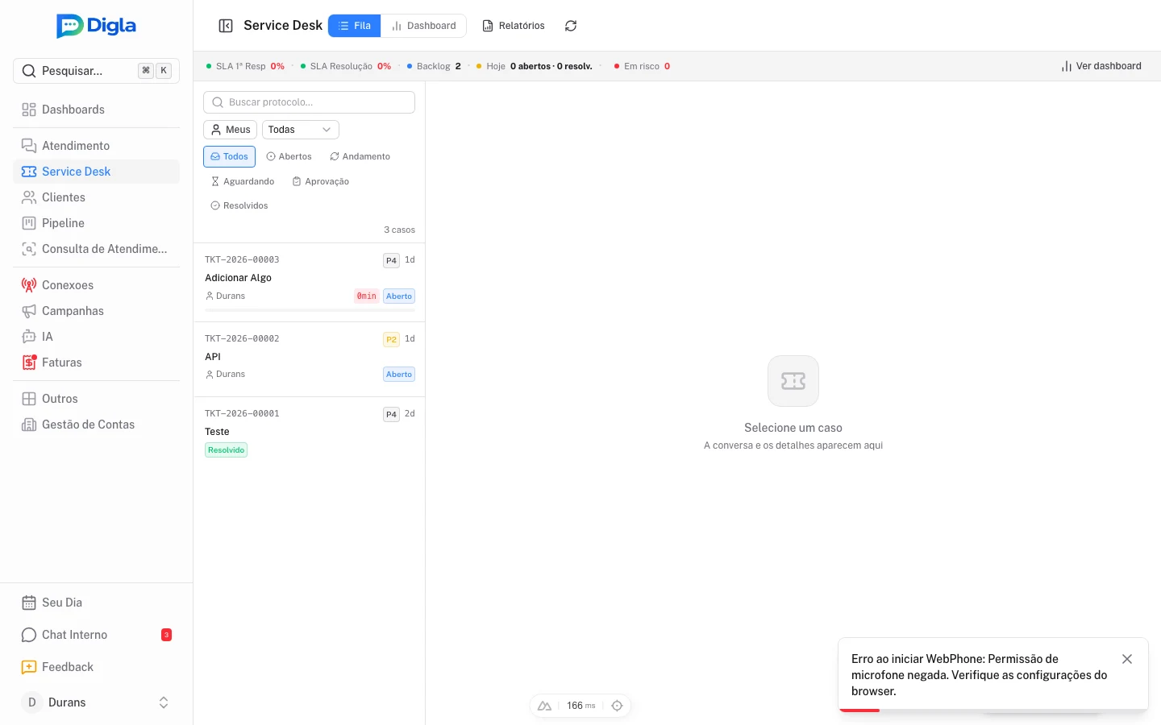Filter cases by Aprovação
Viewport: 1161px width, 725px height.
click(321, 181)
